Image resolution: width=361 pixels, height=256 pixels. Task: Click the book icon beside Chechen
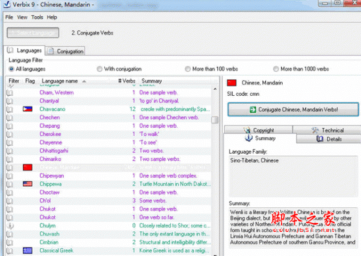(10, 117)
